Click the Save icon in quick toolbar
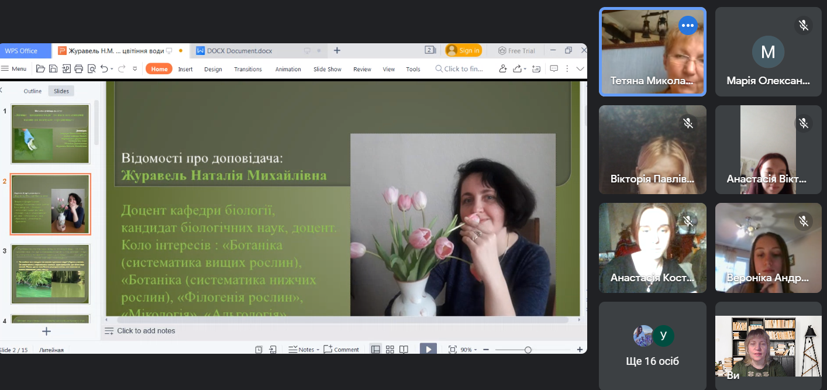 point(53,69)
